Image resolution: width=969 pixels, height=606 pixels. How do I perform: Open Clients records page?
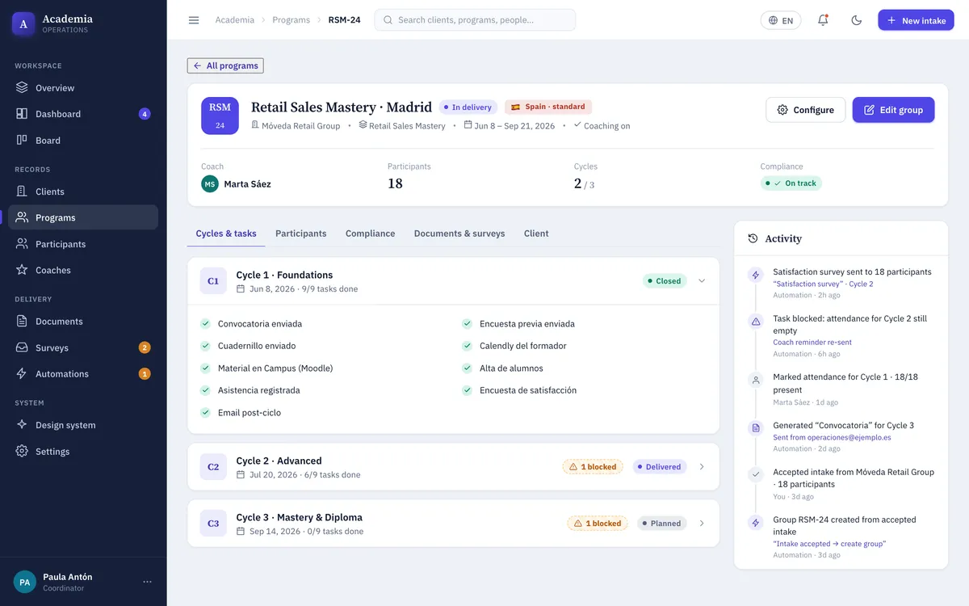(x=83, y=191)
